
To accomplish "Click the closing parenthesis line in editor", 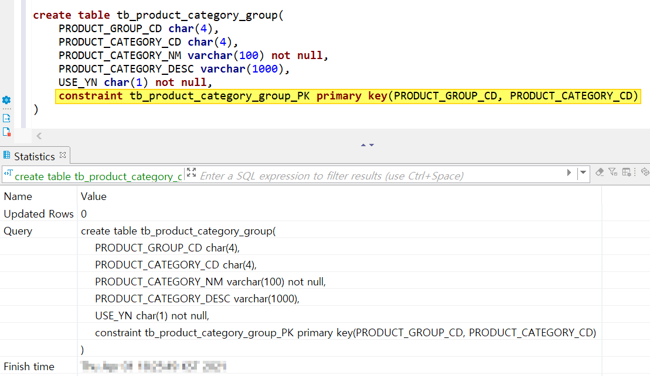I will tap(36, 109).
